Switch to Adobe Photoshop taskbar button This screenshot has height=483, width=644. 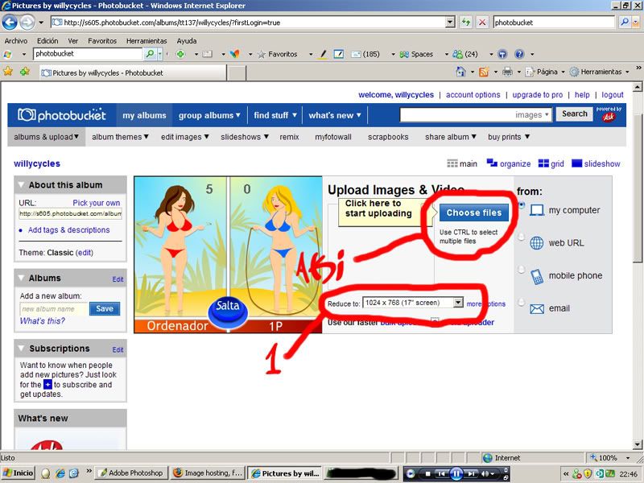pyautogui.click(x=132, y=473)
